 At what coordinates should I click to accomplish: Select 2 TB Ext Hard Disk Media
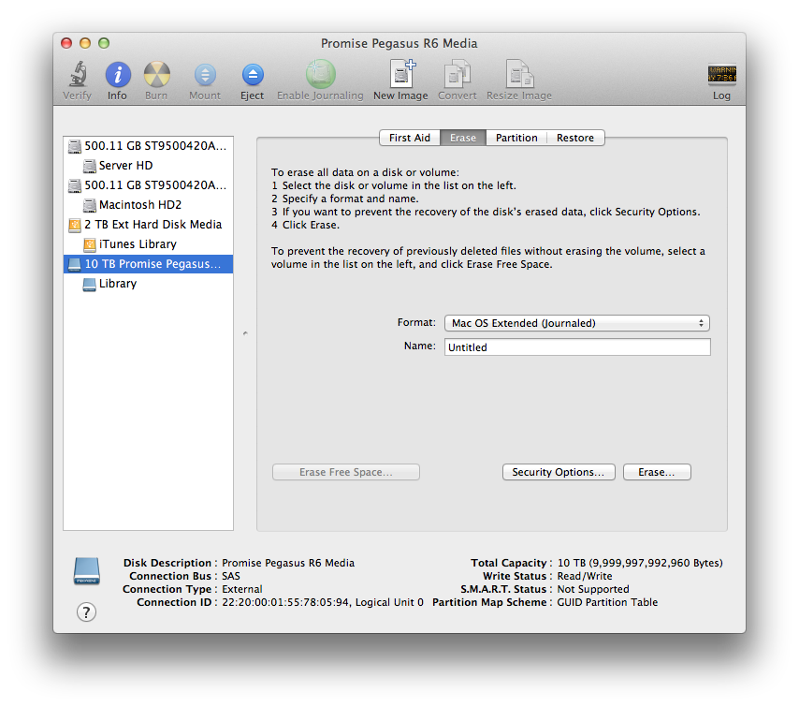point(148,225)
